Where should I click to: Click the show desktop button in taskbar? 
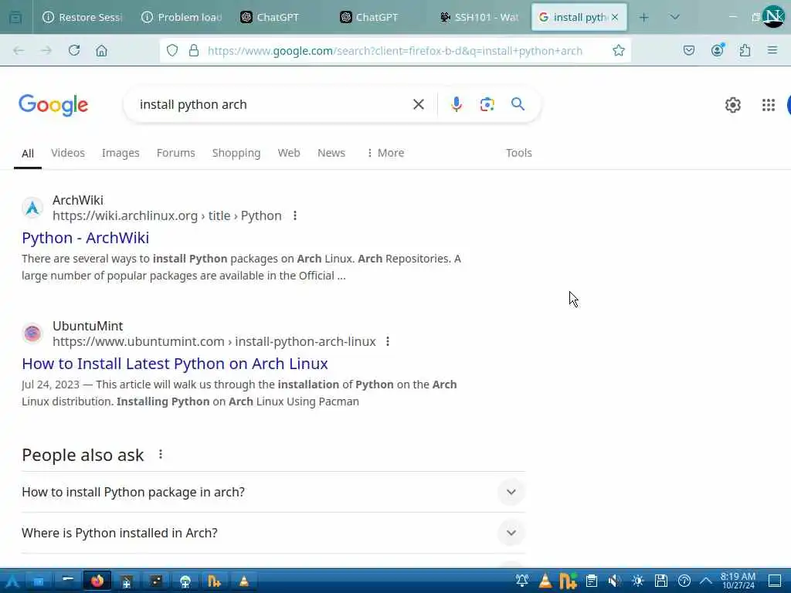tap(775, 581)
